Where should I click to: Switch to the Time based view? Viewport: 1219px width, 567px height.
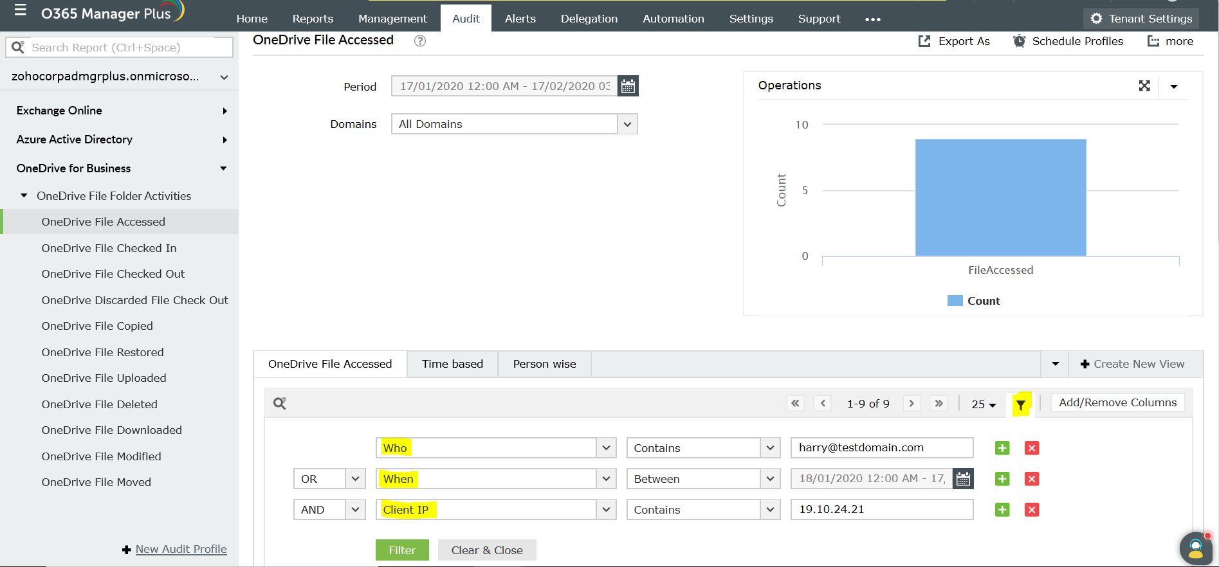point(453,364)
